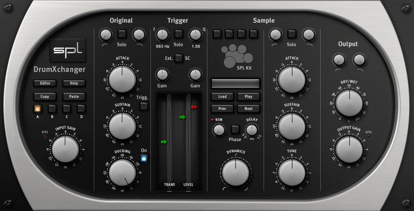Go to the next sample with Next

(249, 109)
